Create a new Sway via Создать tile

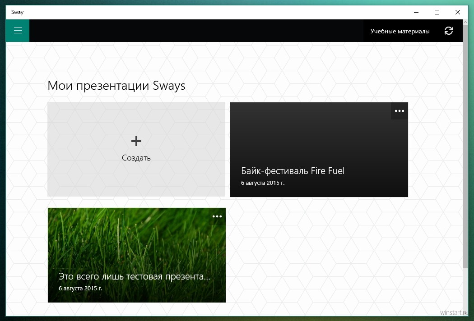[136, 149]
